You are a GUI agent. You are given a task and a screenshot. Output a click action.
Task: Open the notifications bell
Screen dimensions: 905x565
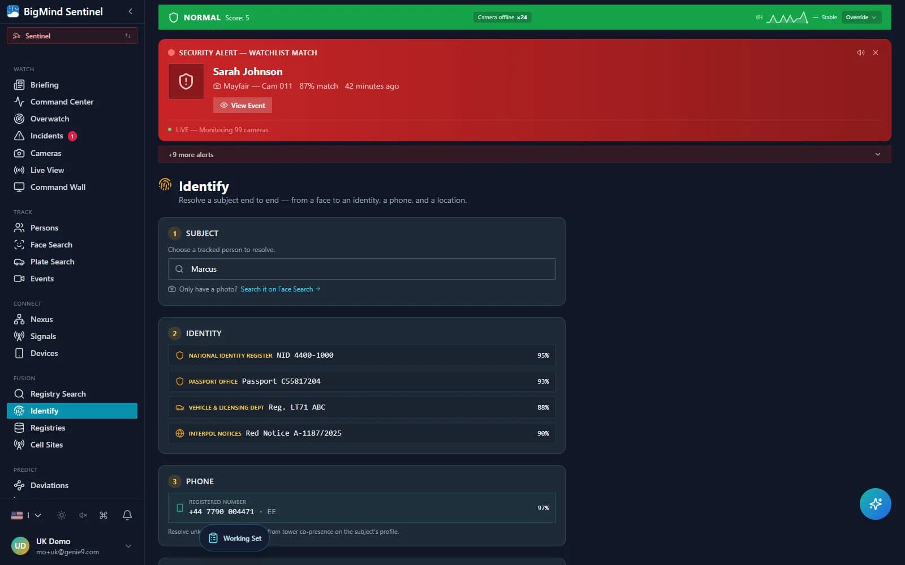click(x=127, y=515)
